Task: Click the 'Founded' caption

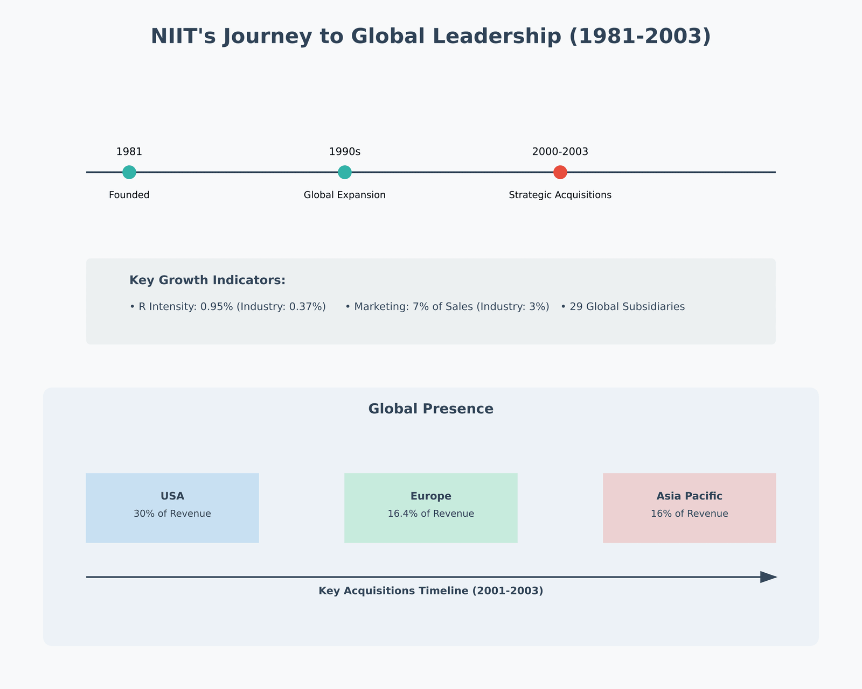Action: (129, 195)
